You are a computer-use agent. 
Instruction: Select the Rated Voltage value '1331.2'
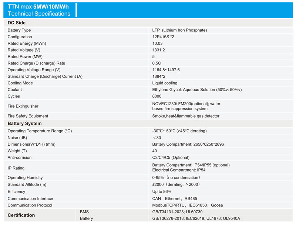click(158, 50)
